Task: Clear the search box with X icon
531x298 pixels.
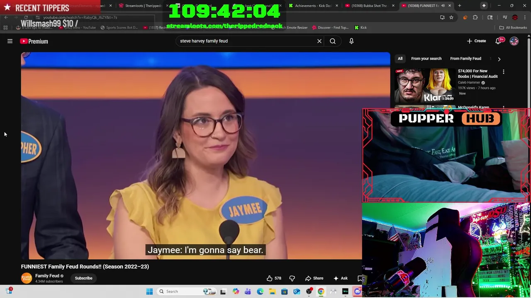Action: (x=319, y=41)
